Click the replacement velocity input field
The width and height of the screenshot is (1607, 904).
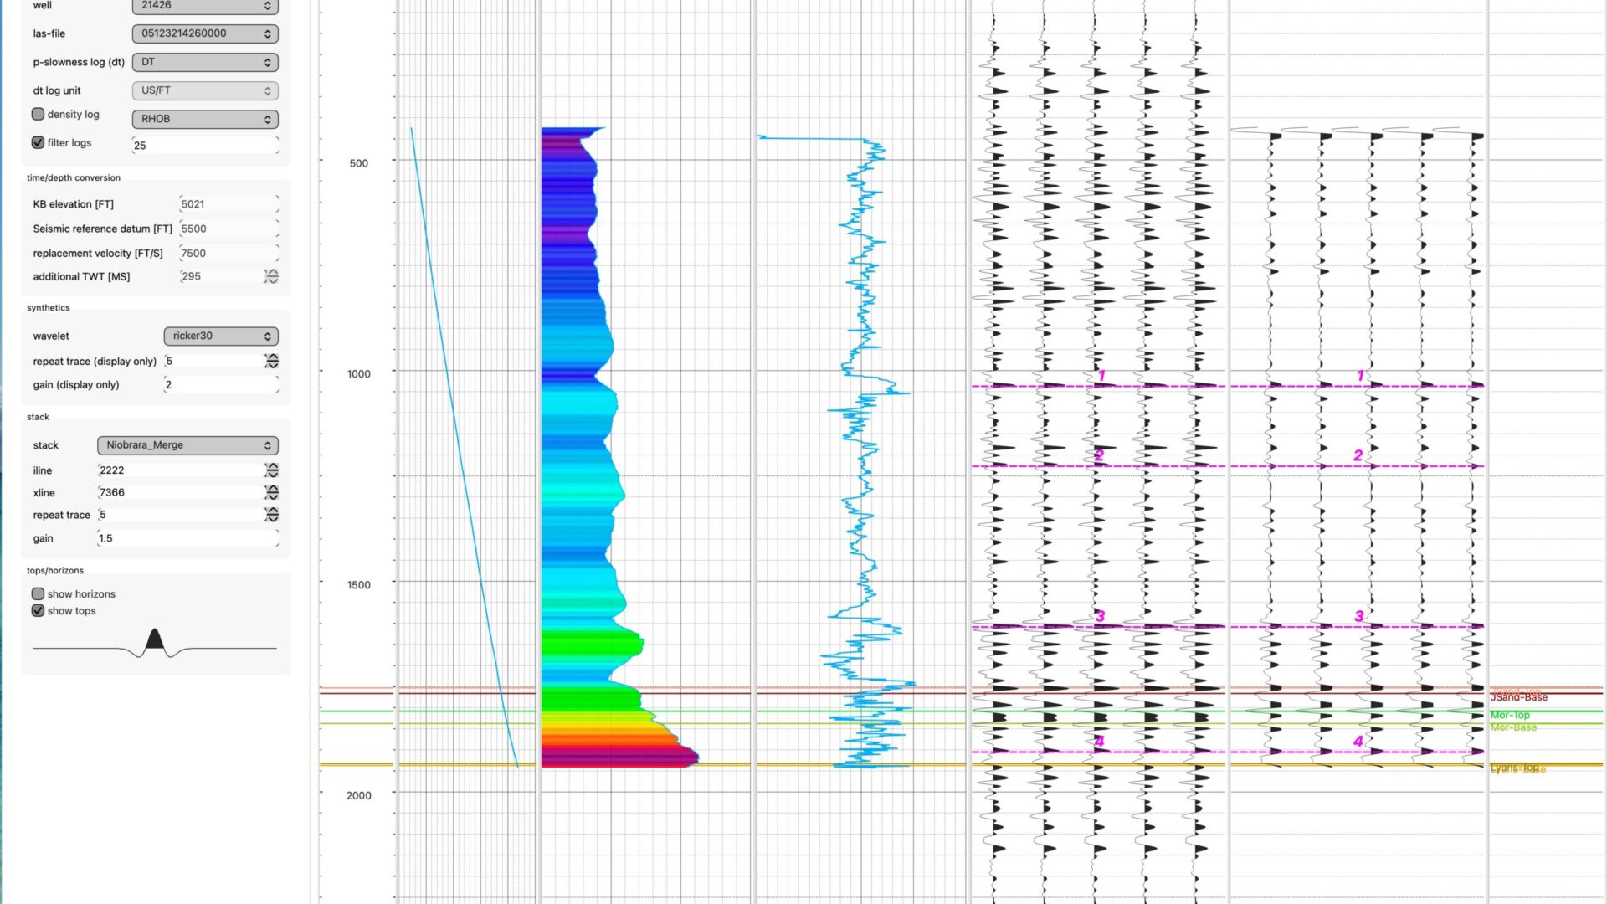coord(228,253)
